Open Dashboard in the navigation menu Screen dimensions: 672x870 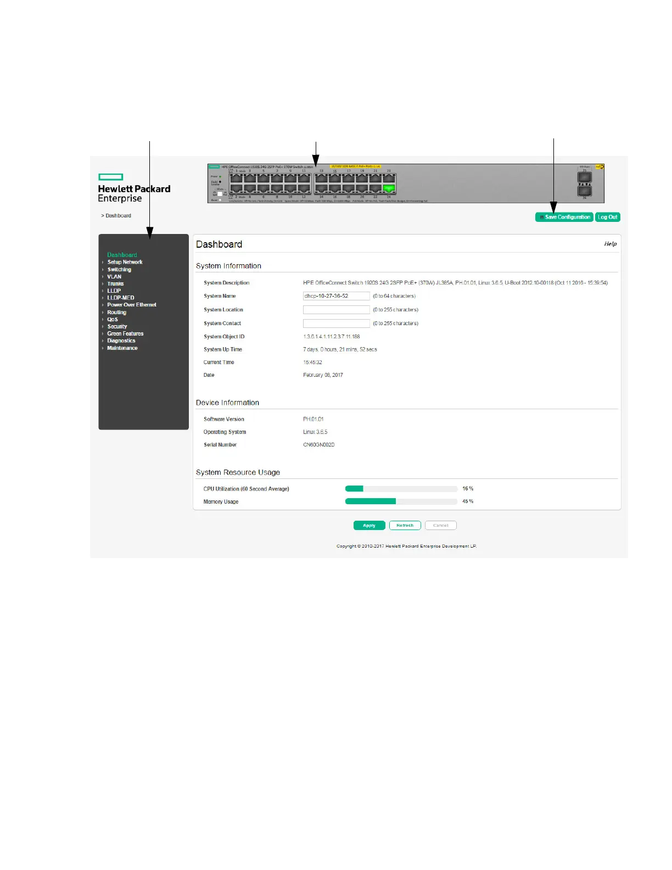click(x=122, y=255)
